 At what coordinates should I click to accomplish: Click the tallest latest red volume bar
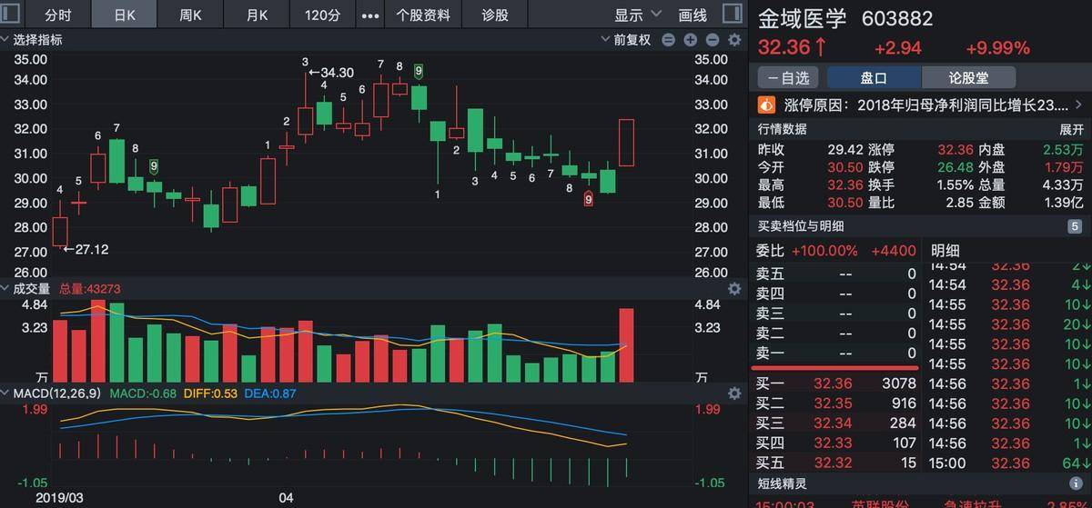(627, 345)
